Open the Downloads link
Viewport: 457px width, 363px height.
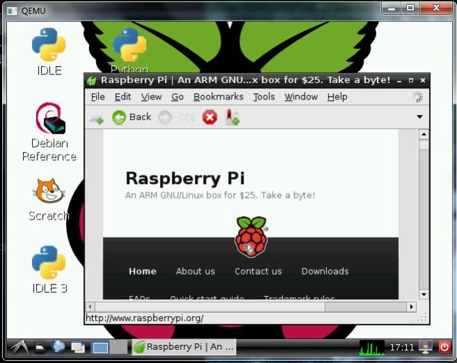coord(325,271)
